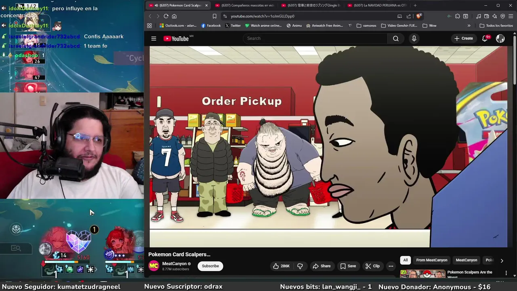Go to YouTube home via logo
This screenshot has height=291, width=517.
click(178, 38)
